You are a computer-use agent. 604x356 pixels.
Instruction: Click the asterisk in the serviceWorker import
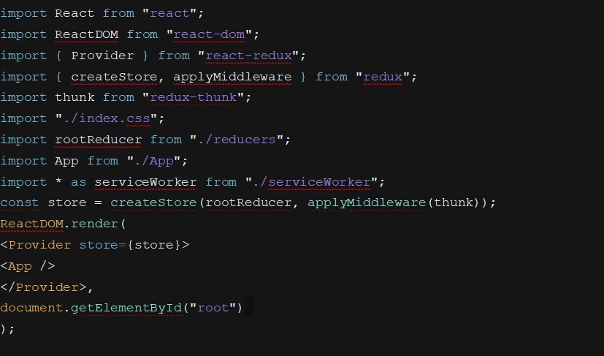click(x=58, y=181)
